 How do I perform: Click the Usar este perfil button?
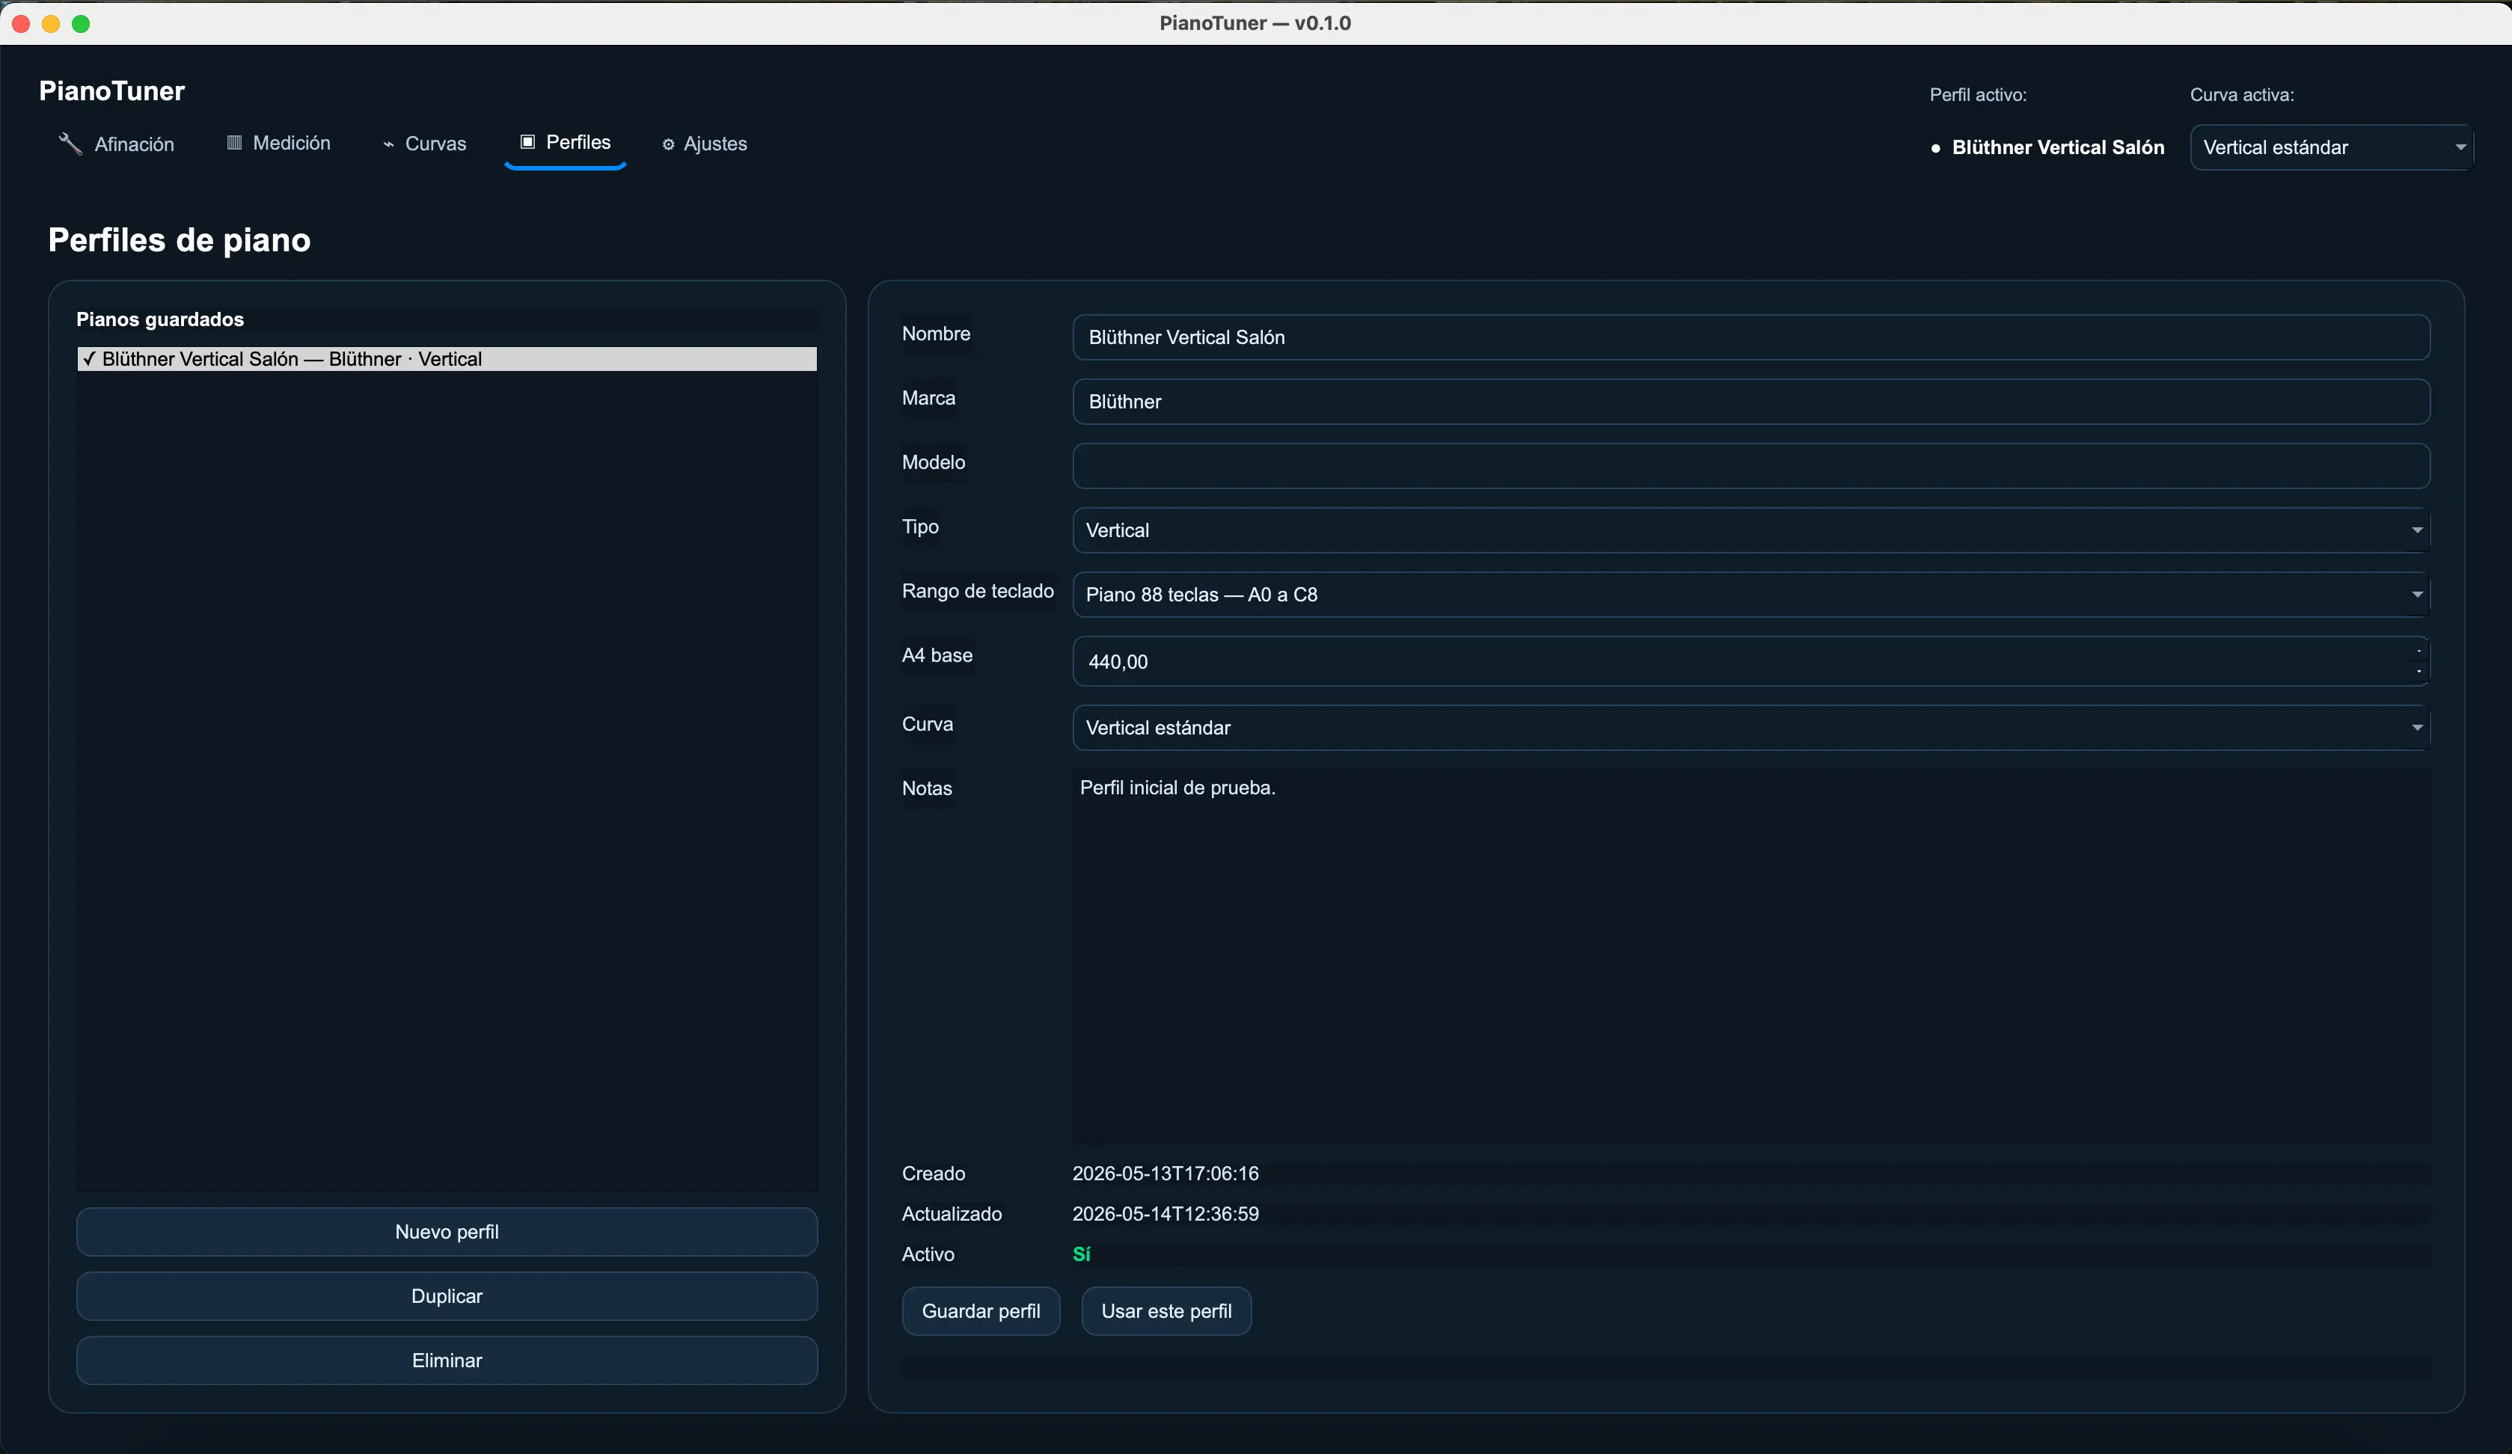1166,1311
